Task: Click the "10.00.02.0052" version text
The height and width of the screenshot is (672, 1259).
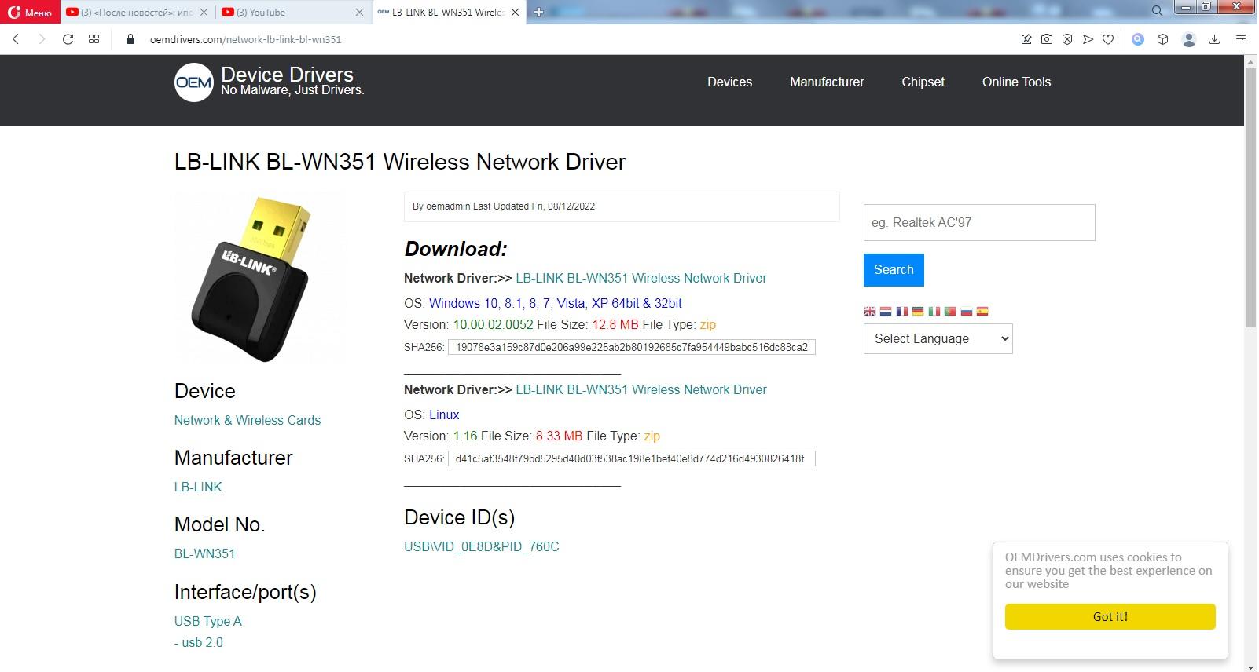Action: pyautogui.click(x=493, y=324)
